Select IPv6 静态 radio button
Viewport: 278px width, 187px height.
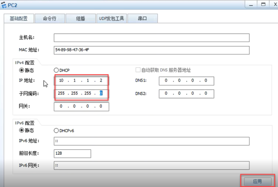[x=22, y=131]
